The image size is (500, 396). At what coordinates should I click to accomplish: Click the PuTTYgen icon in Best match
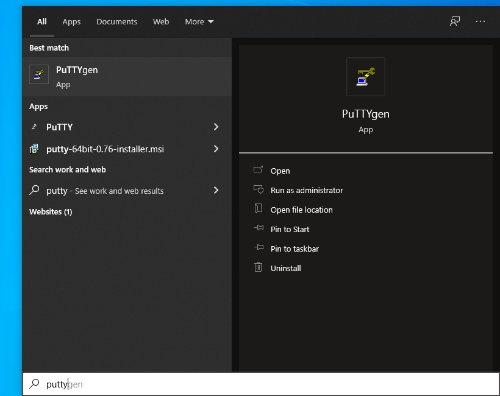pos(39,75)
